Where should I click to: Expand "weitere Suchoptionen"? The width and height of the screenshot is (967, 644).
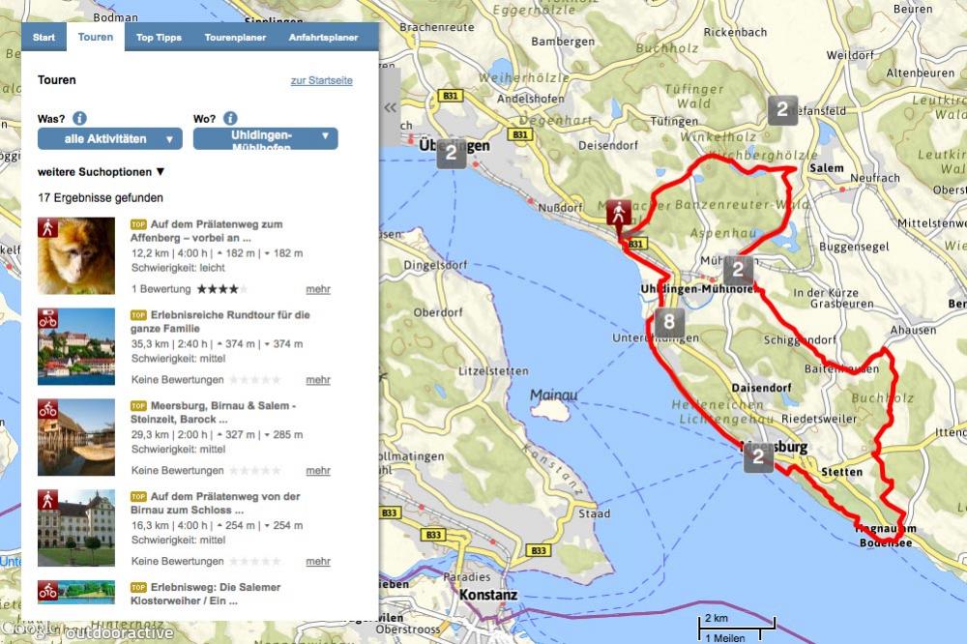pyautogui.click(x=102, y=171)
